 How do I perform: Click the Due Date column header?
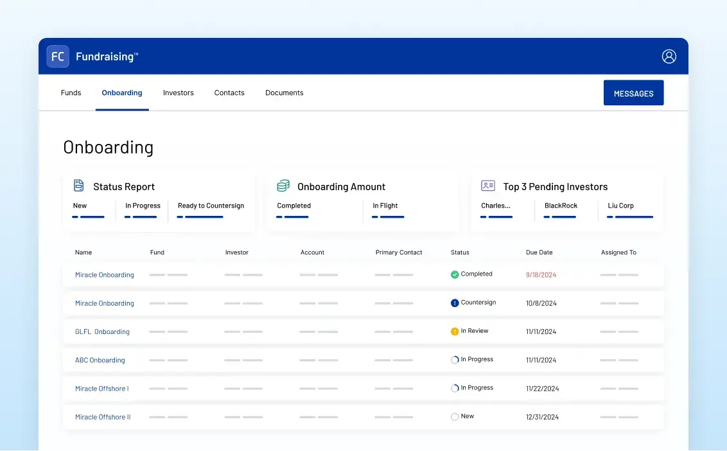tap(539, 252)
